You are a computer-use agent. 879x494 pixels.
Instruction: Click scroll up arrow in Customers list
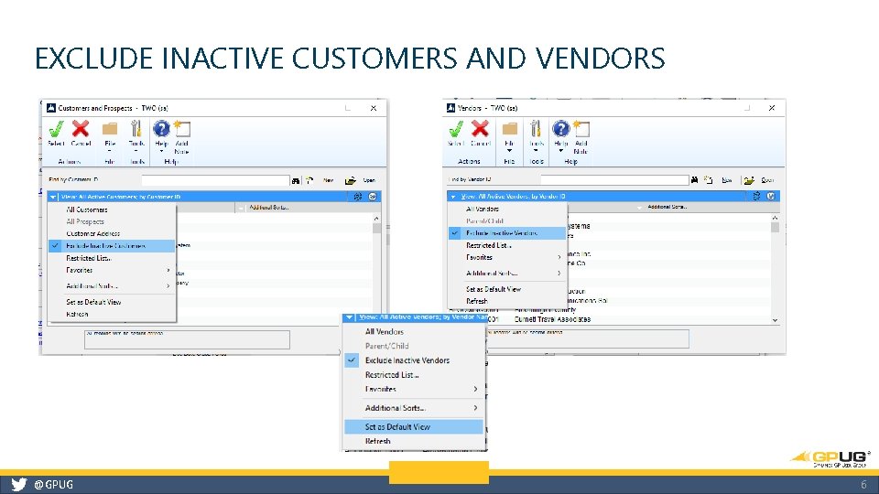376,219
